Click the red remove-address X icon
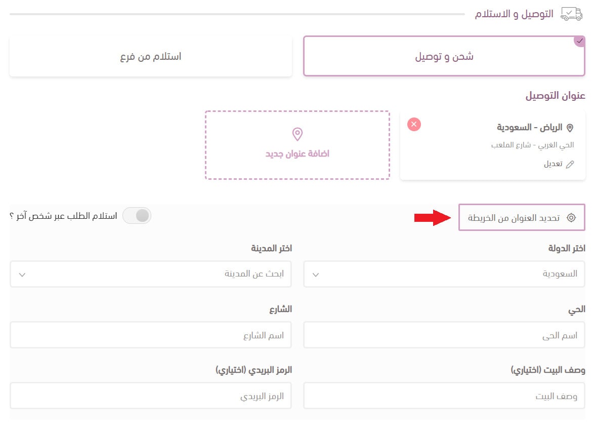The image size is (594, 429). (x=414, y=124)
